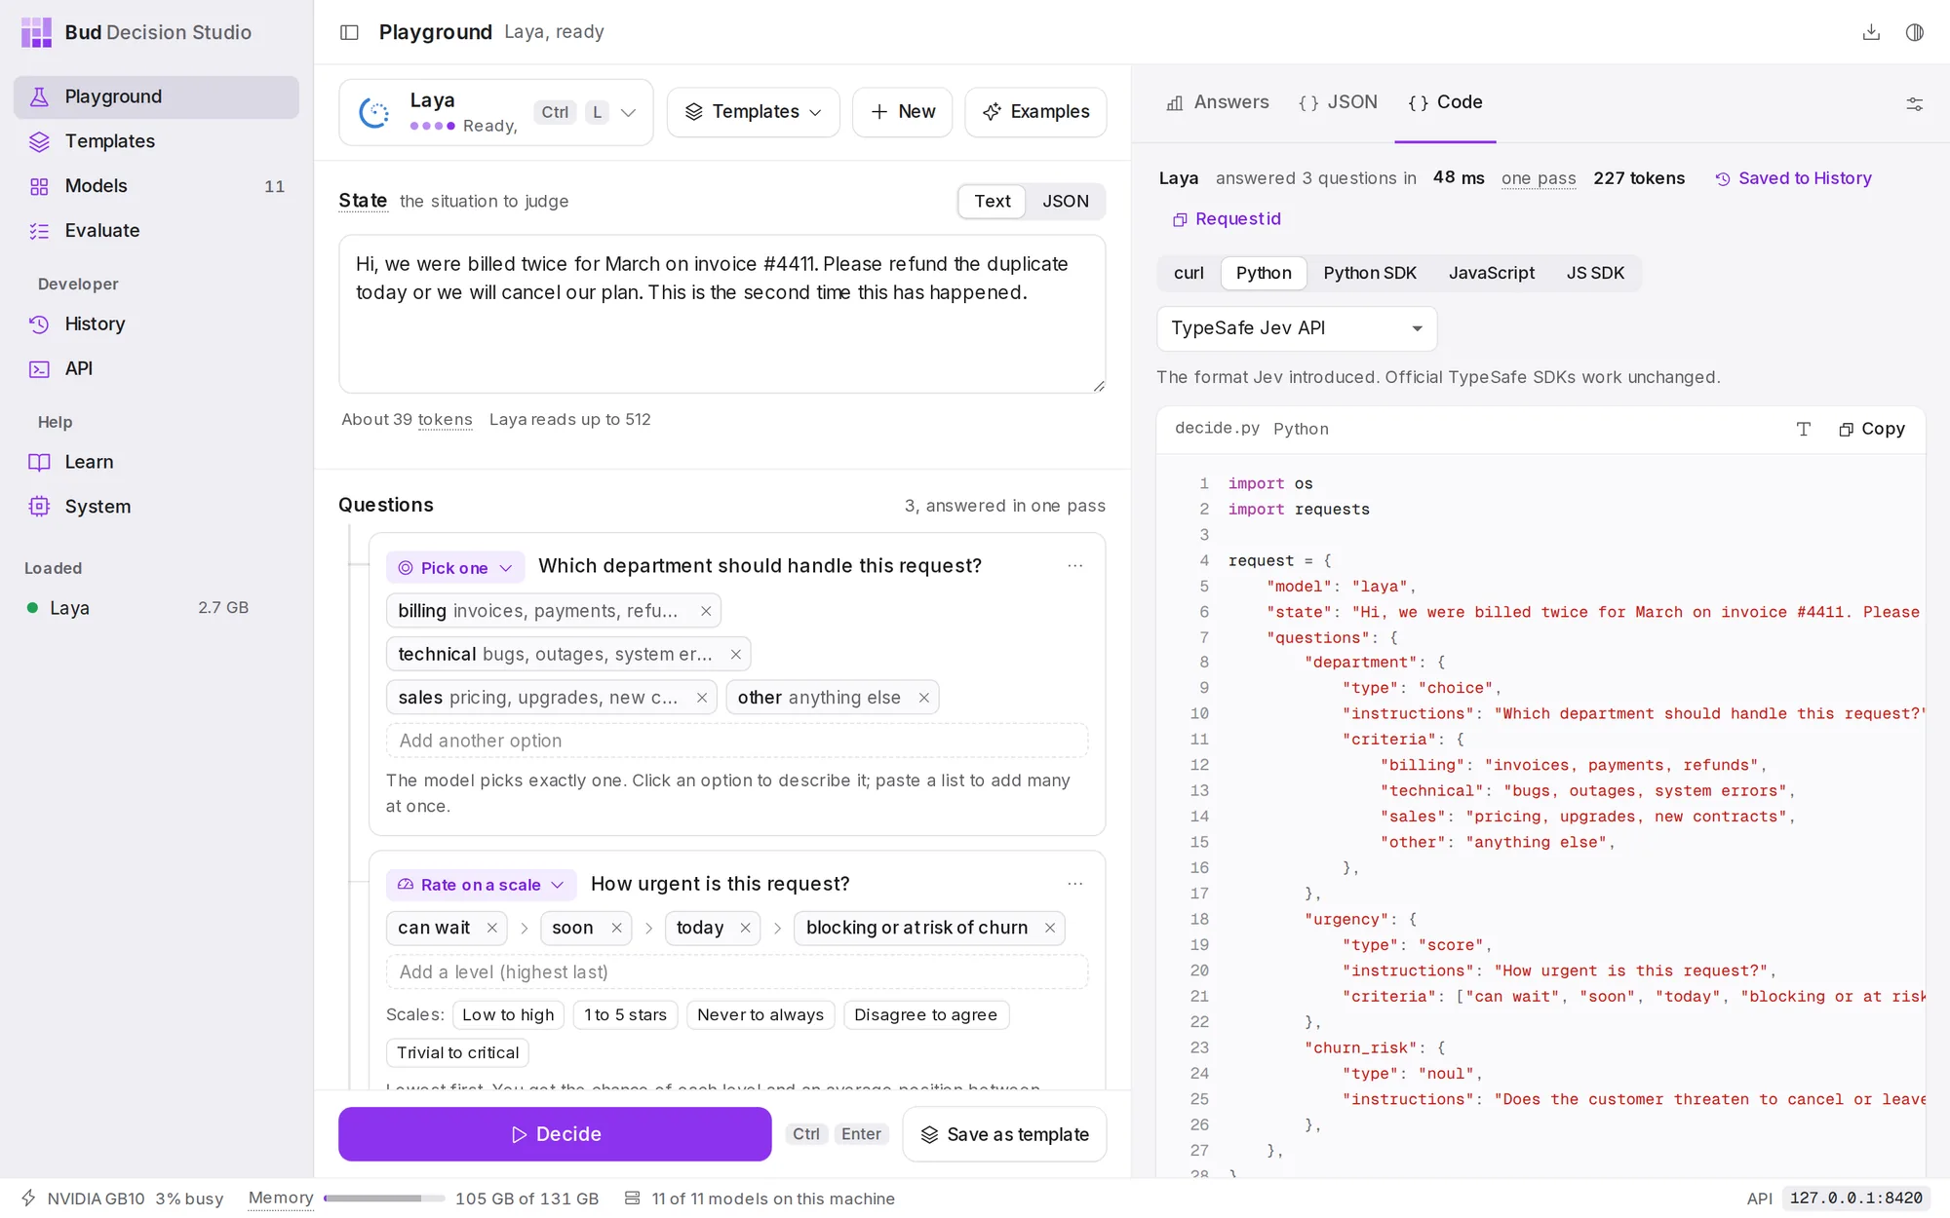Screen dimensions: 1950x1218
Task: Open Evaluate in the sidebar
Action: (156, 231)
